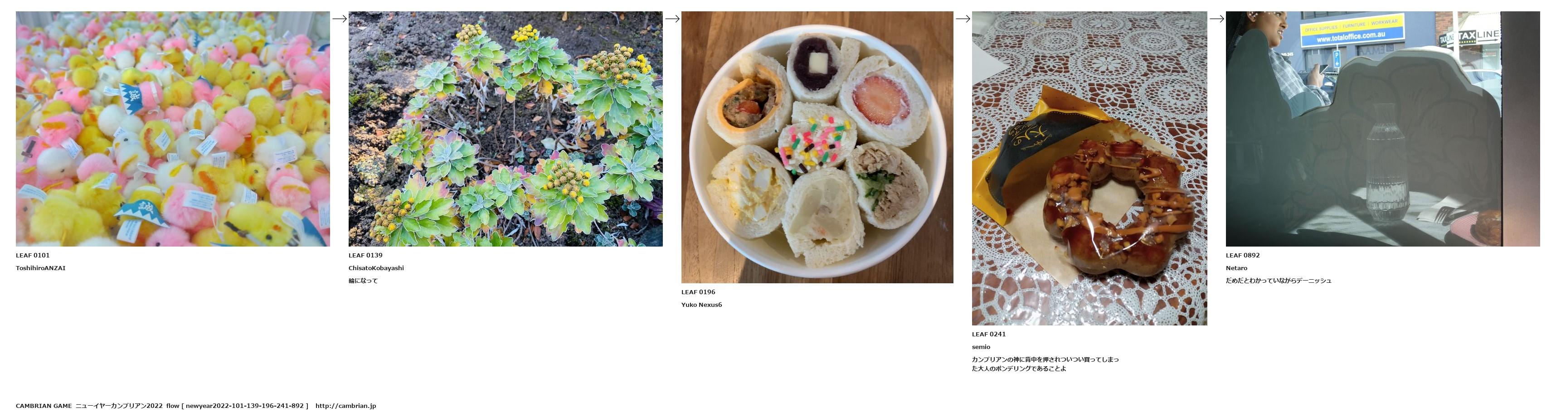Click the arrow after the flower photo
This screenshot has height=417, width=1556.
[x=672, y=19]
